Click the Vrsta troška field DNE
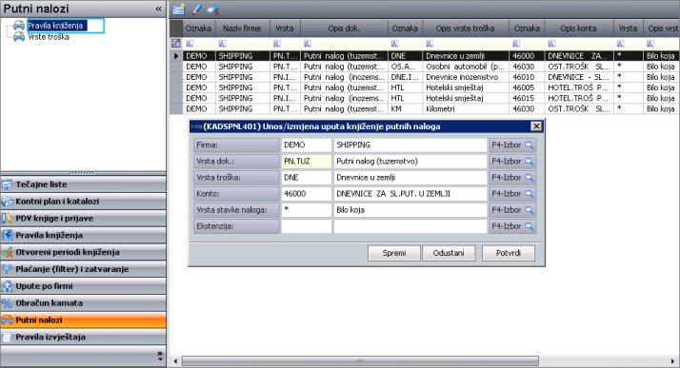Viewport: 680px width, 368px height. (306, 178)
